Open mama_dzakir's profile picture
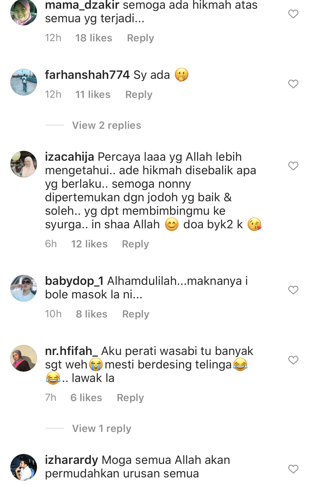317x485 pixels. 24,12
